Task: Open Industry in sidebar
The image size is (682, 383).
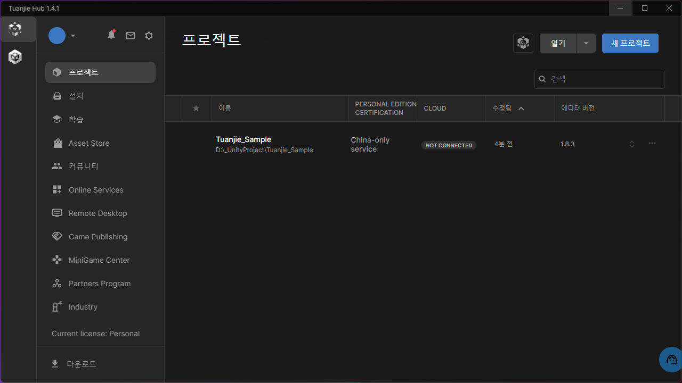Action: click(100, 307)
